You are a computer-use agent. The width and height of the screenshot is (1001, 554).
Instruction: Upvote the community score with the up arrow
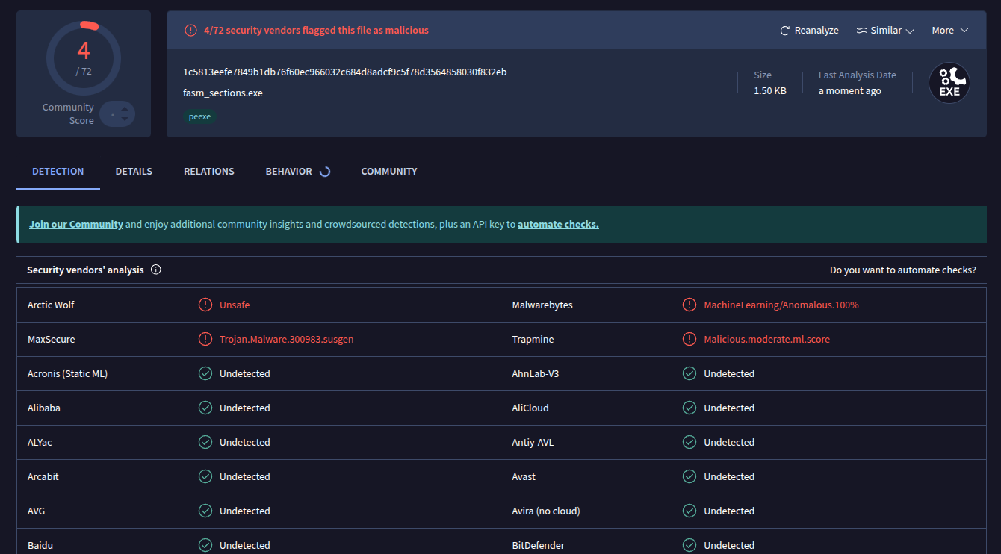[x=125, y=109]
